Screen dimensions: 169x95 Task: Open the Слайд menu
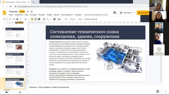[49, 15]
